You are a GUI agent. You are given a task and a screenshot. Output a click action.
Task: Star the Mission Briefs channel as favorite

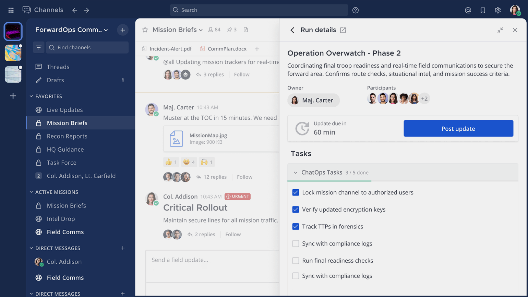[145, 30]
